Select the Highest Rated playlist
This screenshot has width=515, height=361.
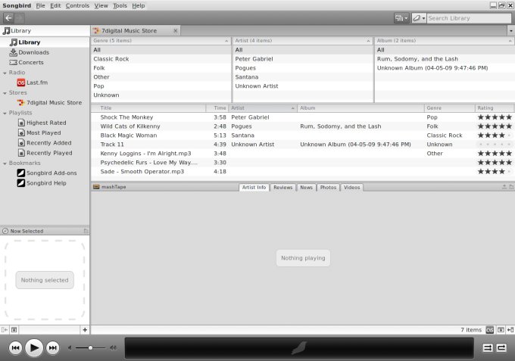click(x=45, y=123)
